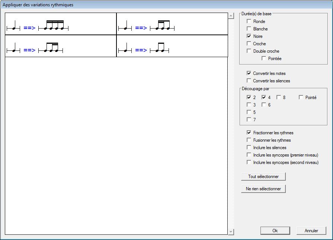Cancel the dialog with Annuler
333x240 pixels.
[311, 231]
